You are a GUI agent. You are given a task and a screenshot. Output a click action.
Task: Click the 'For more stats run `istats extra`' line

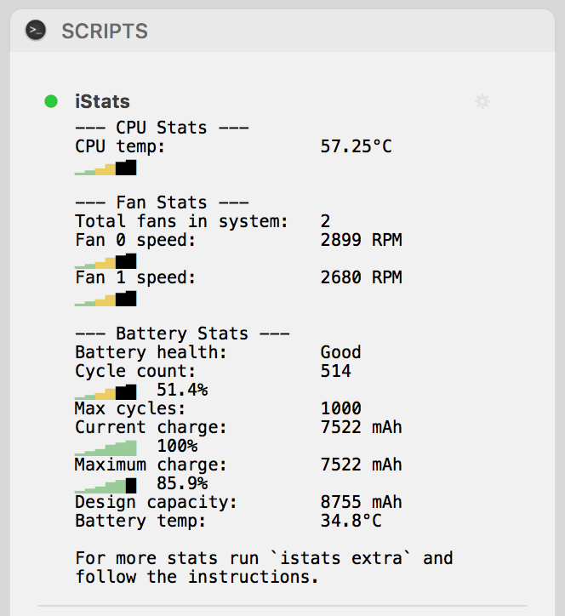pyautogui.click(x=264, y=558)
